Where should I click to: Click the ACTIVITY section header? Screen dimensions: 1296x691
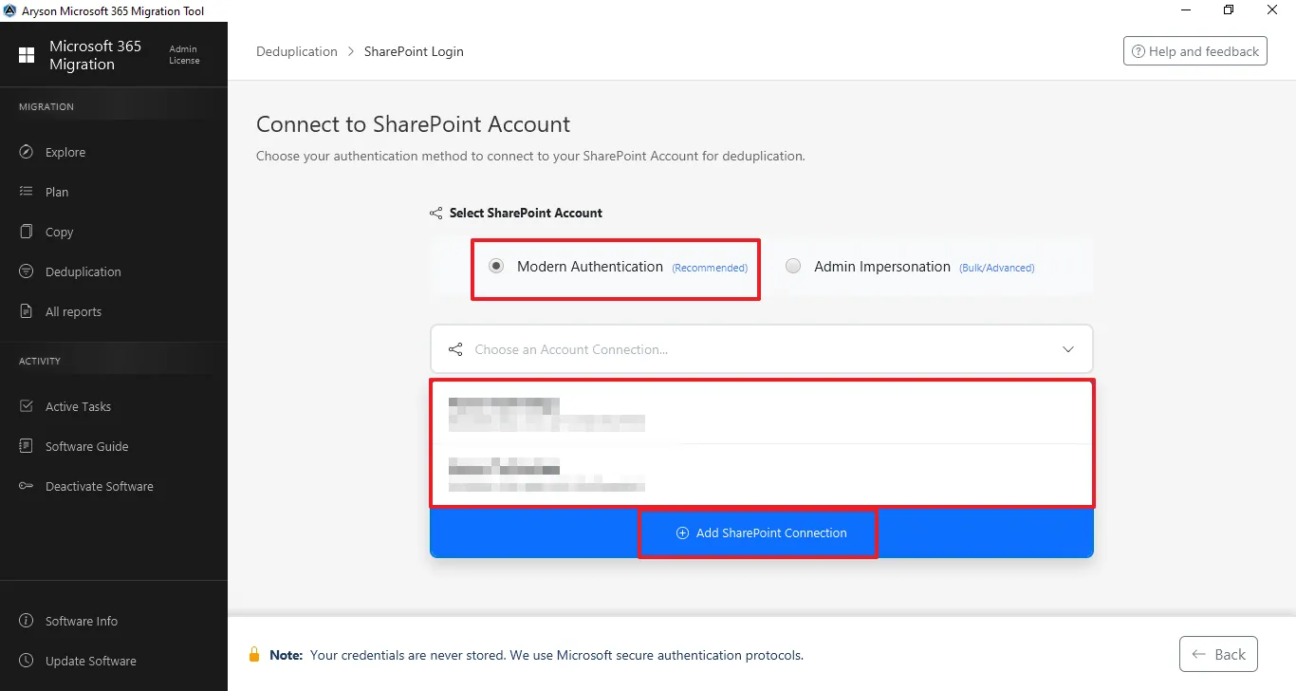tap(40, 361)
